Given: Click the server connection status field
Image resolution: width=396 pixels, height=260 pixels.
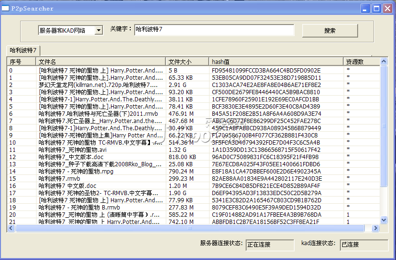Looking at the screenshot, I should 270,245.
